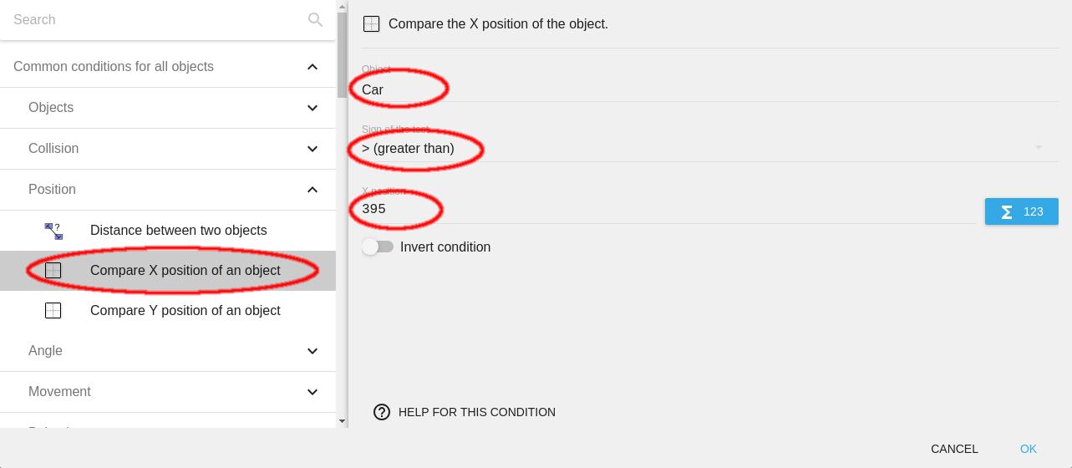
Task: Select Compare Y position of an object
Action: click(185, 311)
